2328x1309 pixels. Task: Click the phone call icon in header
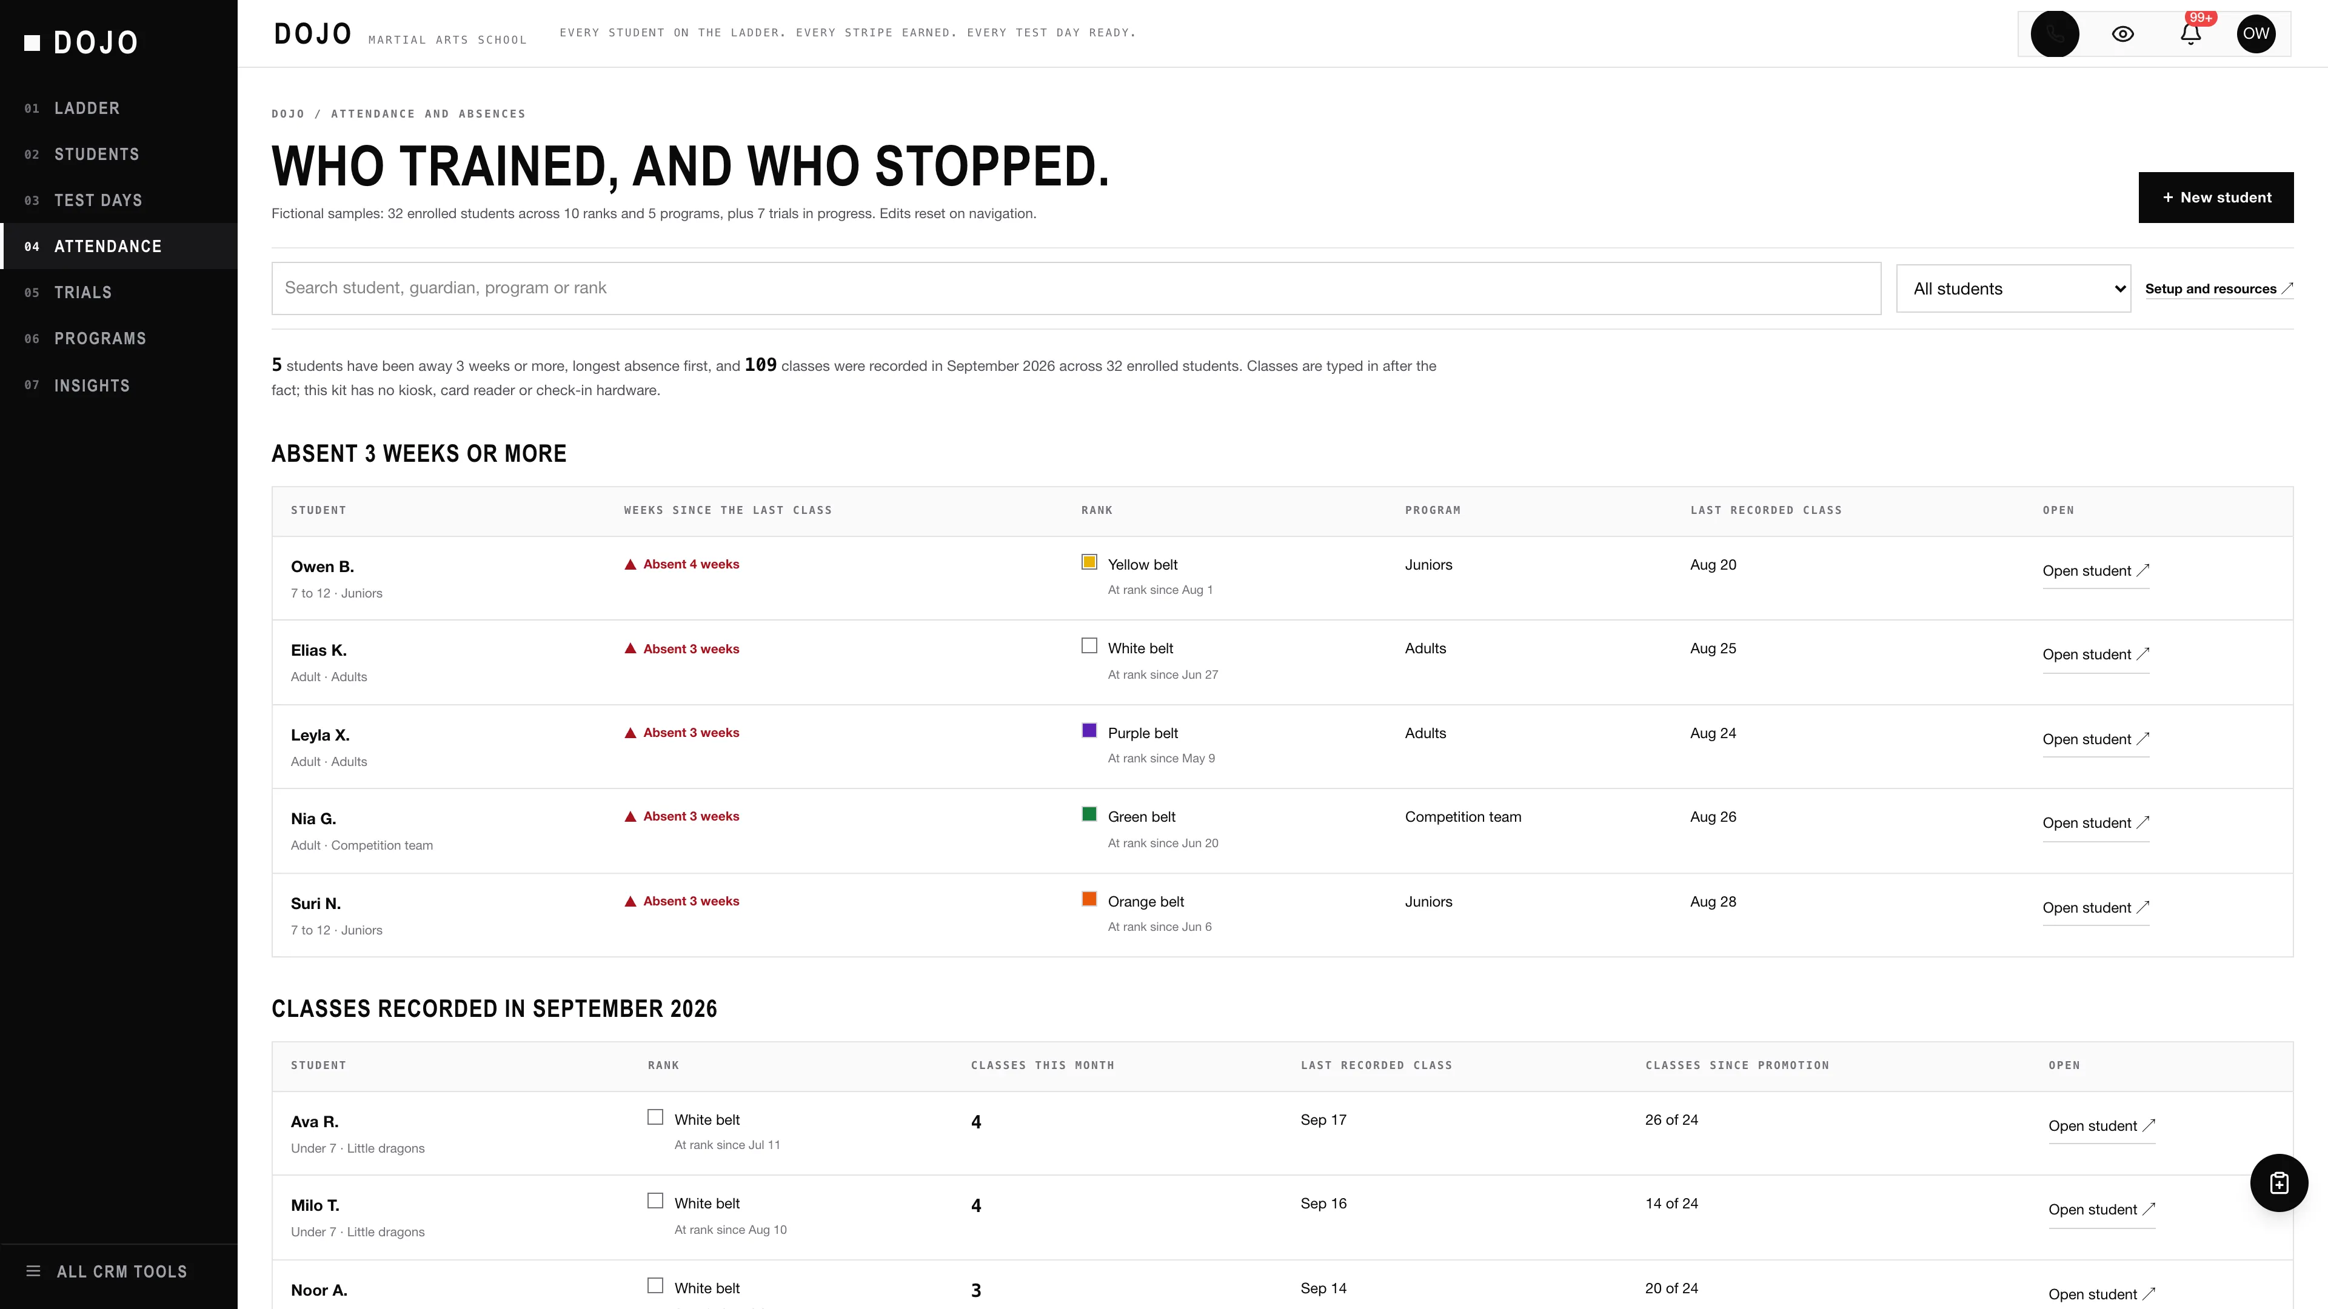(2054, 33)
